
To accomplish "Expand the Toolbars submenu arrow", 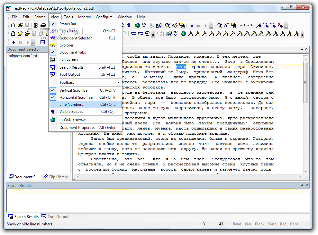I will 118,82.
